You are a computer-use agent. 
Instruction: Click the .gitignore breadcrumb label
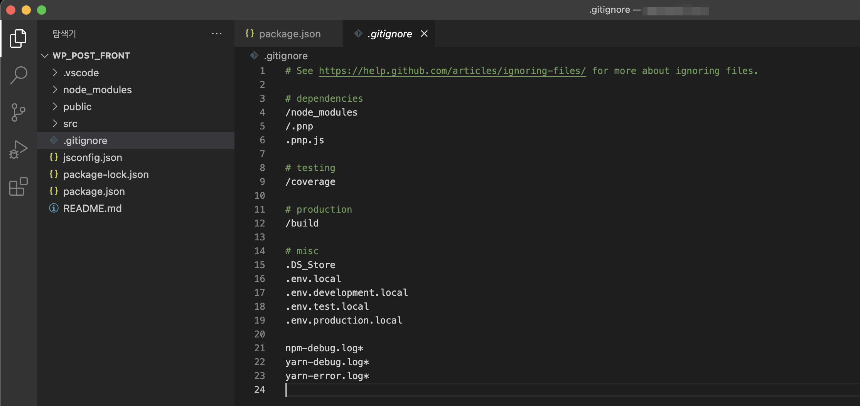click(x=286, y=56)
